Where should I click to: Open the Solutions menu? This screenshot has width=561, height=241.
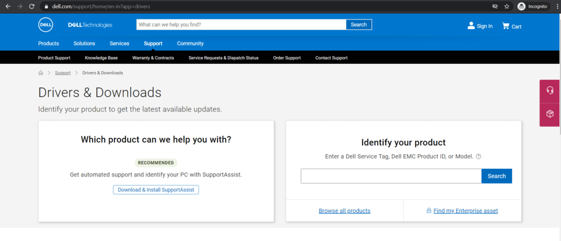click(84, 44)
